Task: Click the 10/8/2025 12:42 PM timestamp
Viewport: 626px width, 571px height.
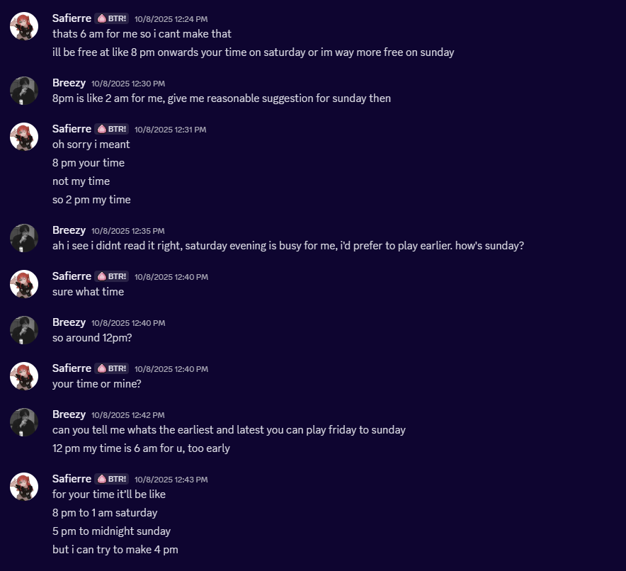Action: click(127, 415)
